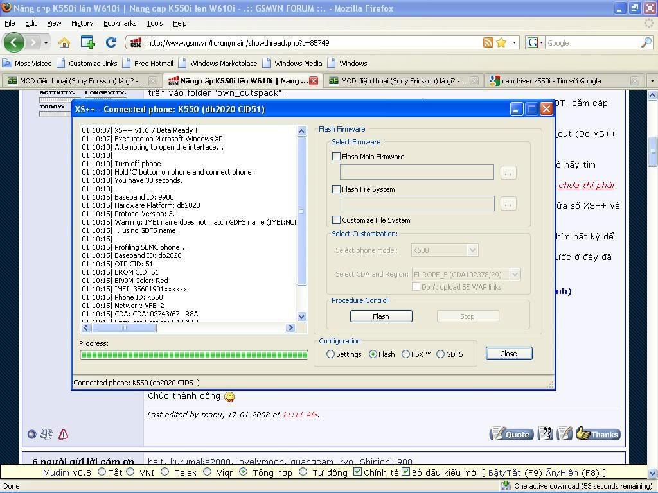Select the GDFS configuration radio button
Viewport: 658px width, 493px height.
click(x=441, y=354)
